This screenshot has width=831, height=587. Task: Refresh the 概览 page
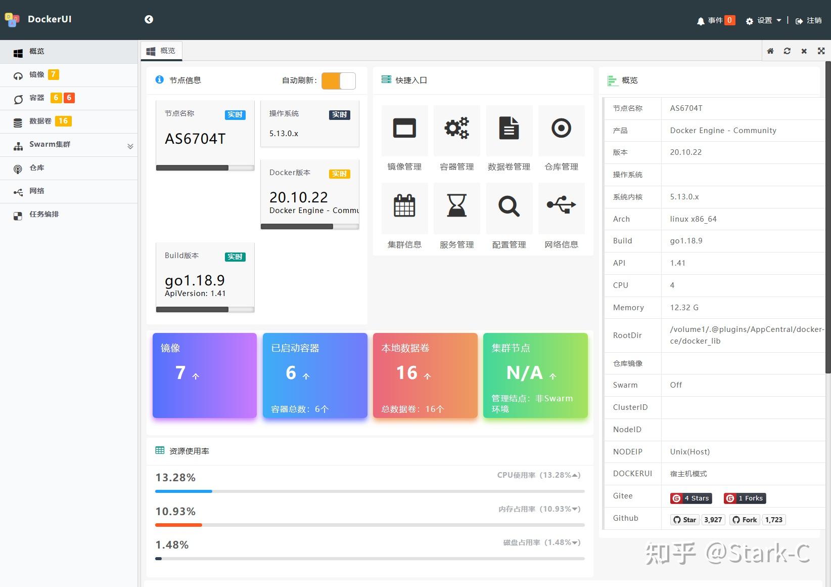pyautogui.click(x=787, y=51)
